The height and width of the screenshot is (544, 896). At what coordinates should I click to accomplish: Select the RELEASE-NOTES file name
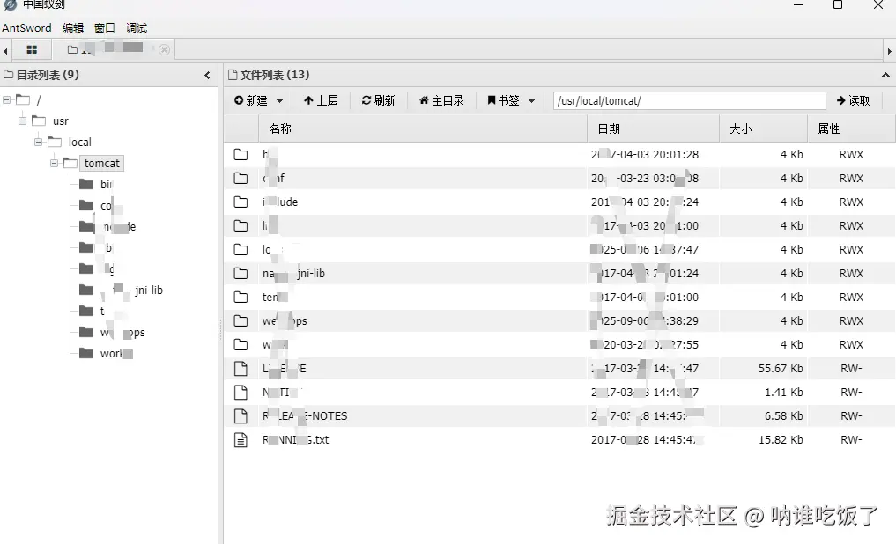click(305, 416)
